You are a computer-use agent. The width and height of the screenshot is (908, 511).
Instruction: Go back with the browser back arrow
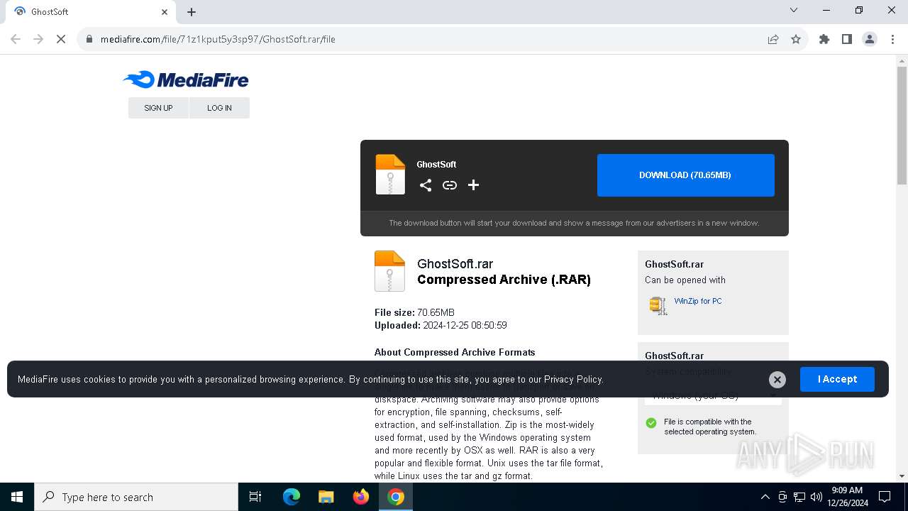pos(16,39)
